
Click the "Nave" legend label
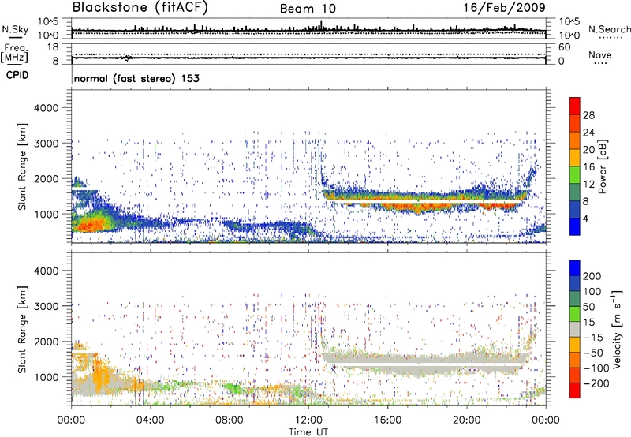coord(600,55)
